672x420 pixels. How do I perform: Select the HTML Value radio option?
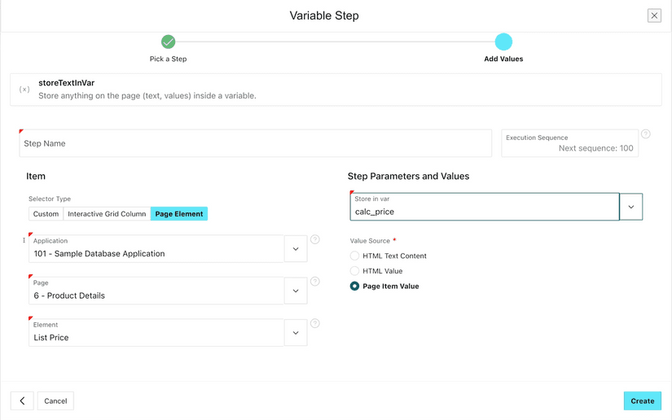pyautogui.click(x=354, y=271)
